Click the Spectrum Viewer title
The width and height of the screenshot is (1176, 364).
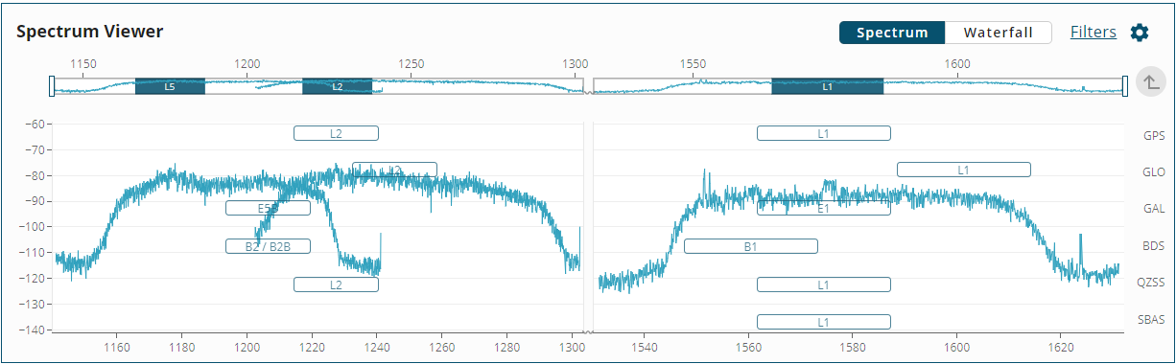click(x=90, y=32)
